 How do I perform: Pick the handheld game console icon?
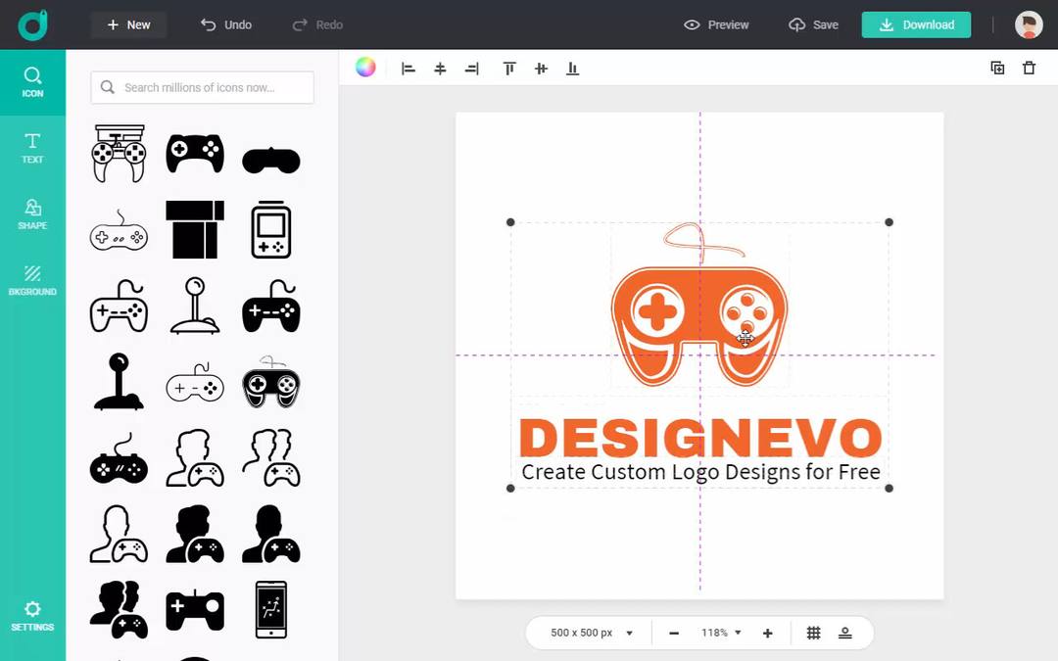pyautogui.click(x=271, y=230)
